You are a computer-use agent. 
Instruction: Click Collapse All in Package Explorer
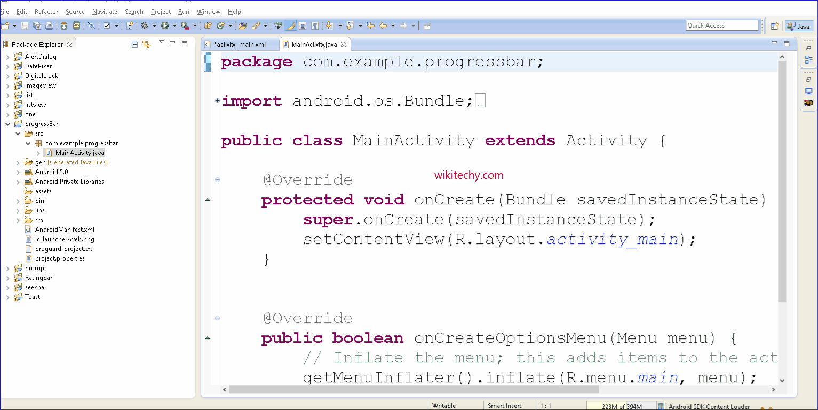pyautogui.click(x=134, y=44)
